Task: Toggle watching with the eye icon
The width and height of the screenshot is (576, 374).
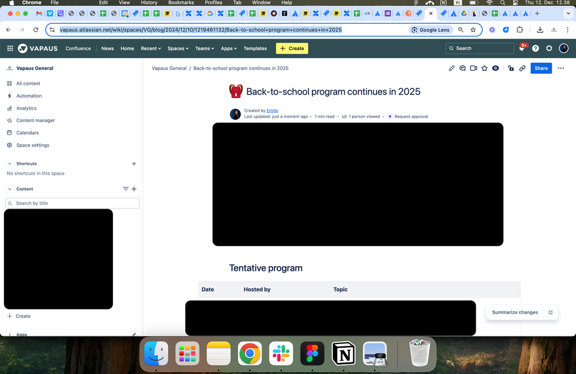Action: click(495, 68)
